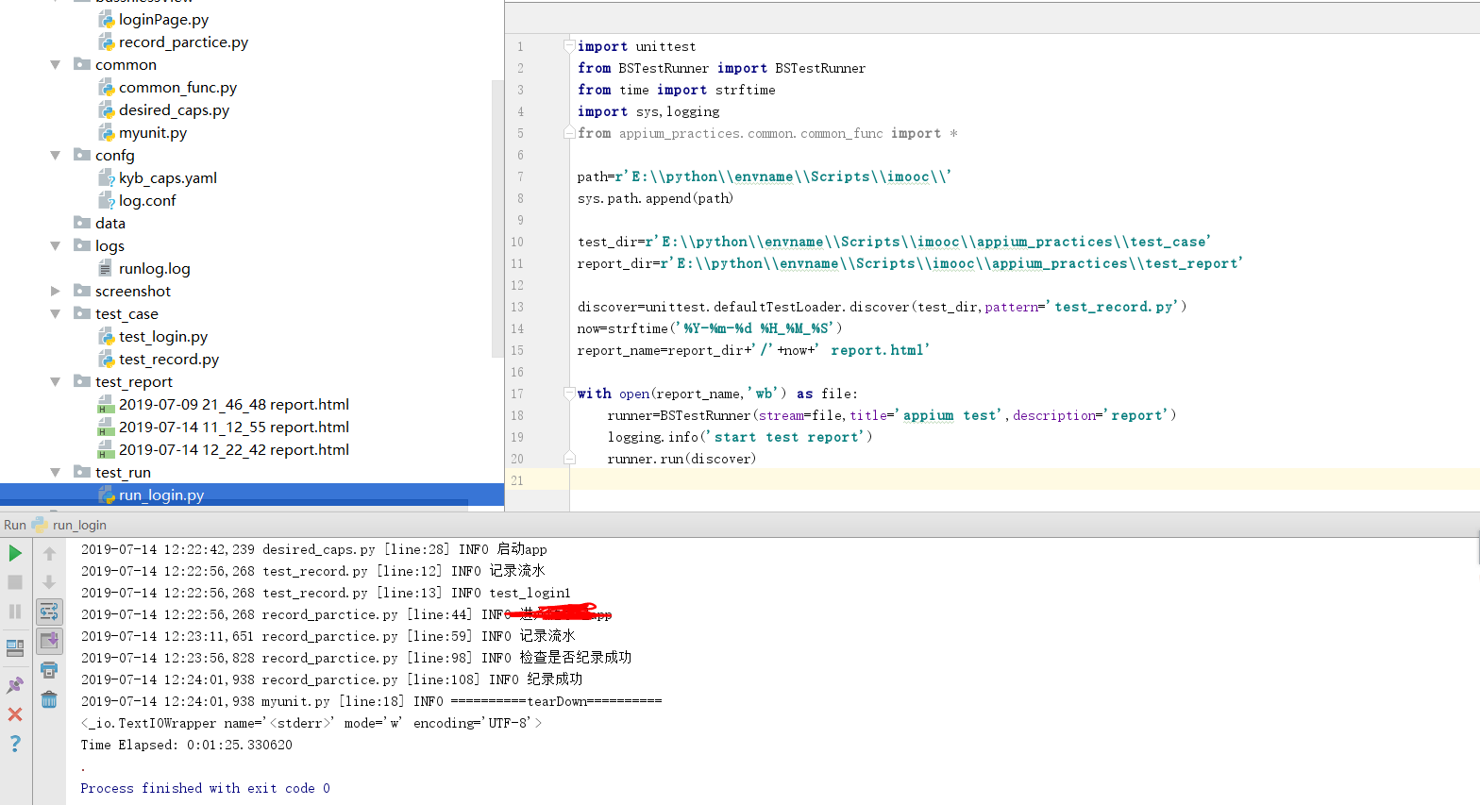Collapse the test_case folder
Viewport: 1480px width, 805px height.
pyautogui.click(x=55, y=314)
